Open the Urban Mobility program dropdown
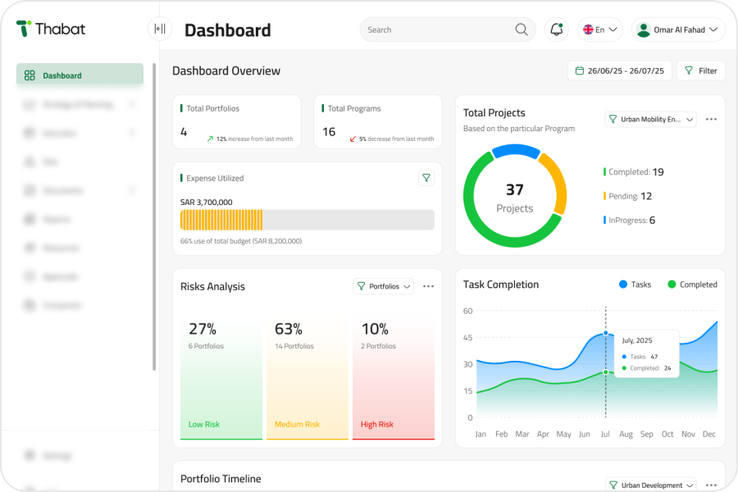 (x=650, y=119)
